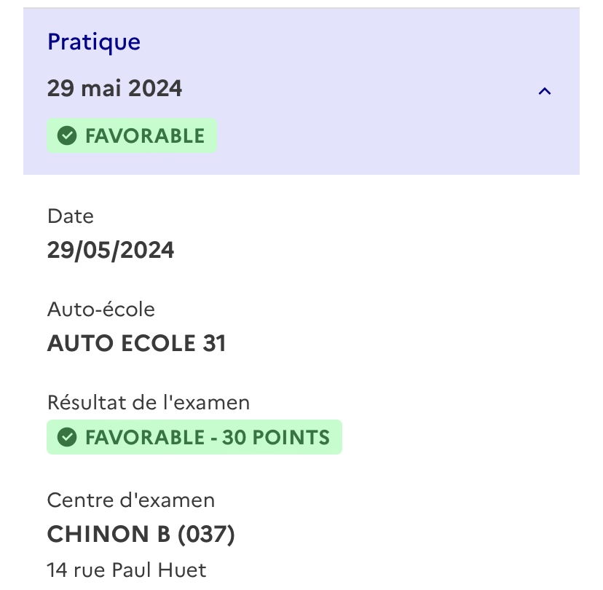Image resolution: width=603 pixels, height=590 pixels.
Task: Click the FAVORABLE - 30 POINTS result badge
Action: (x=194, y=437)
